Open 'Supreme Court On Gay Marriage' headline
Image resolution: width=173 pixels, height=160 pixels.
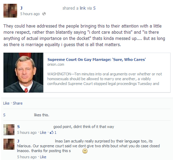coord(97,60)
